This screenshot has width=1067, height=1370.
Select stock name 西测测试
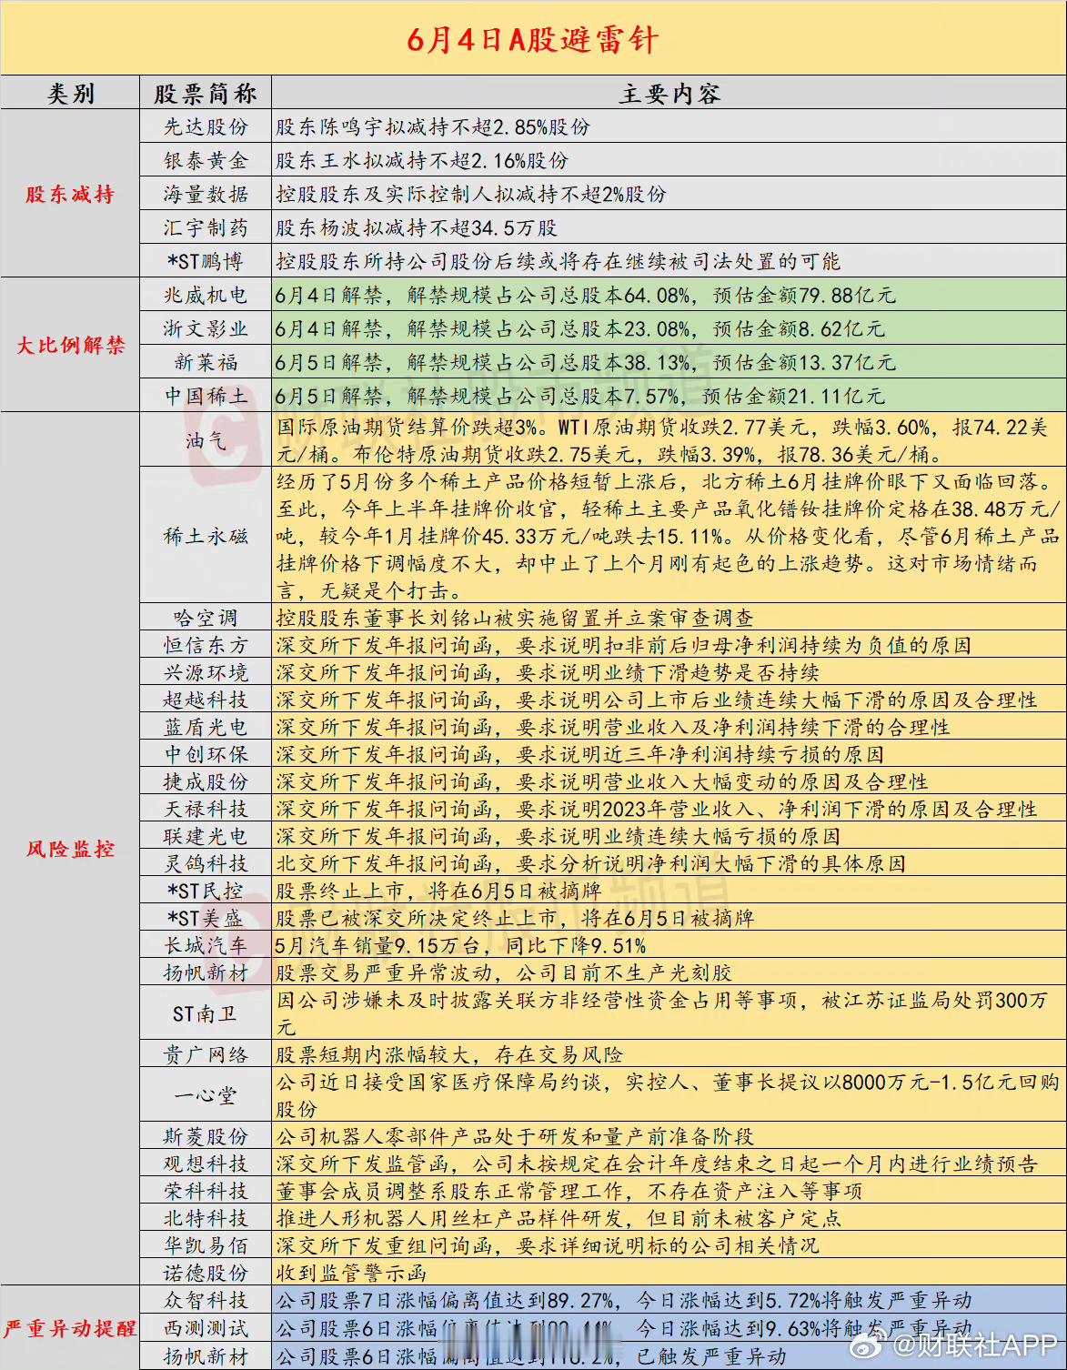[206, 1328]
